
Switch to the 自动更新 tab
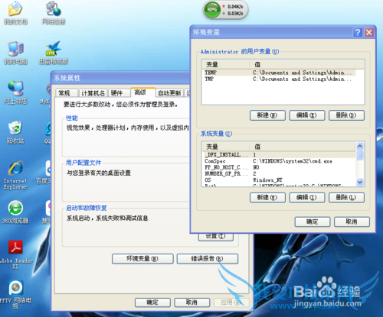pos(169,93)
